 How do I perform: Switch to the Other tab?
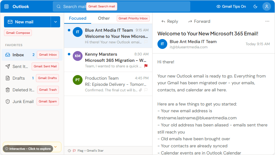coord(104,18)
